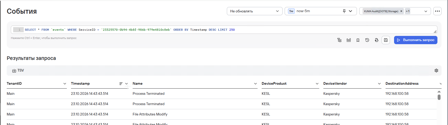Expand the storage selector dropdown arrow
This screenshot has height=125, width=448.
tap(426, 11)
